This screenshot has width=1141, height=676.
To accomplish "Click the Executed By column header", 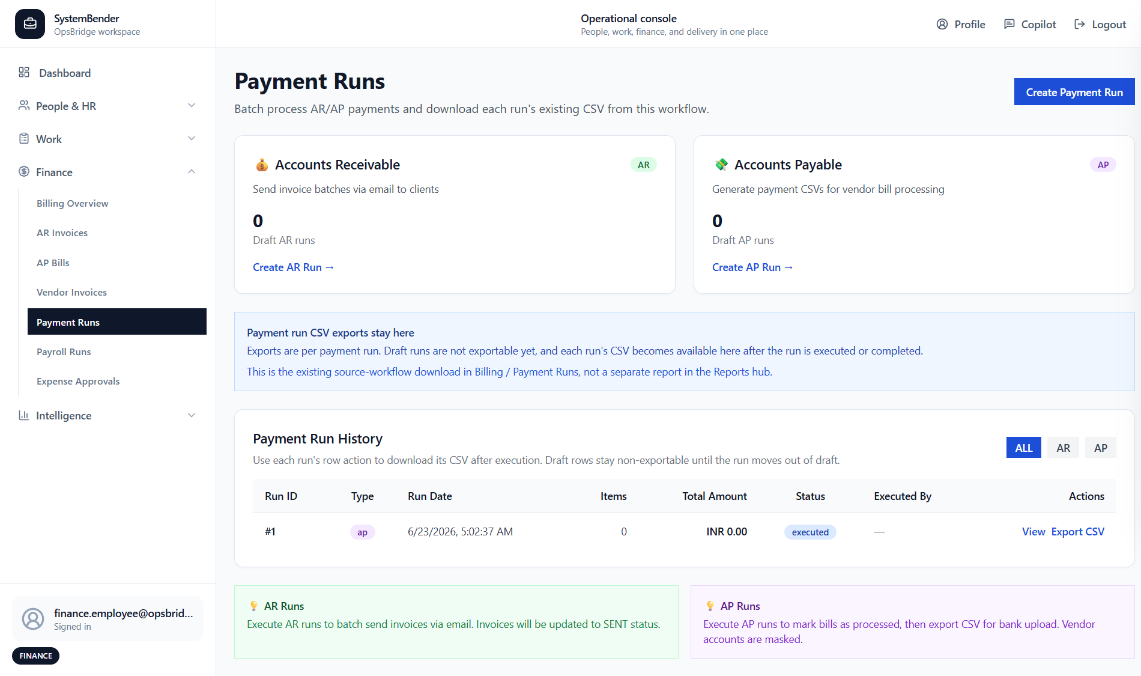I will 903,496.
